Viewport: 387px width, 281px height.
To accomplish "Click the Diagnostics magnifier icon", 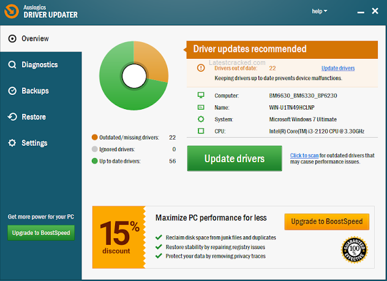I will pyautogui.click(x=12, y=65).
